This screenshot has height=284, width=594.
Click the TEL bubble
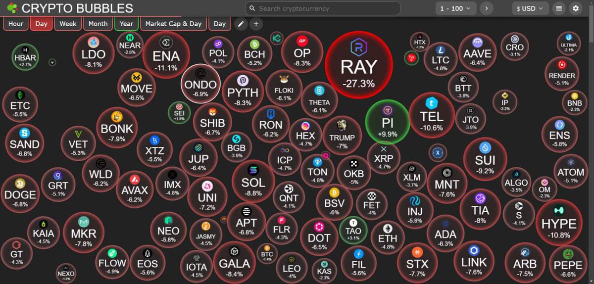tap(431, 115)
